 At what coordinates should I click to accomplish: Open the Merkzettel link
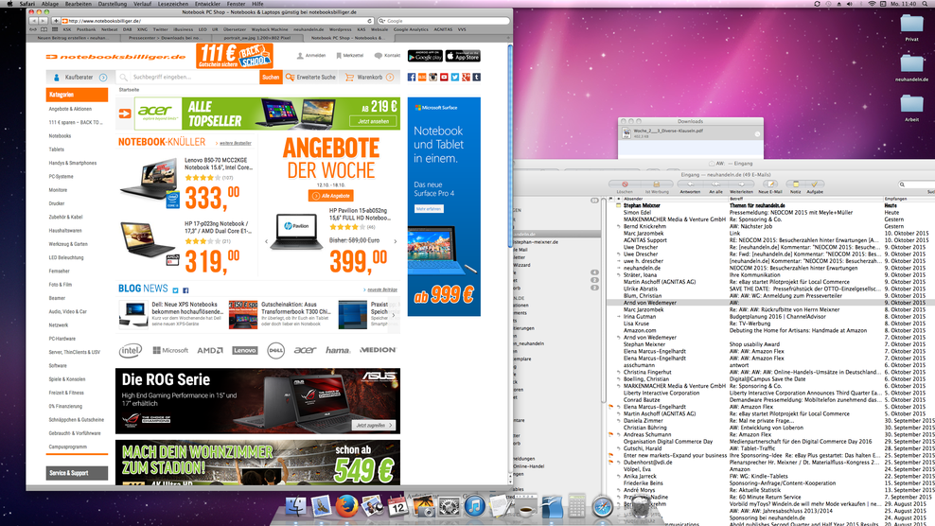point(349,56)
